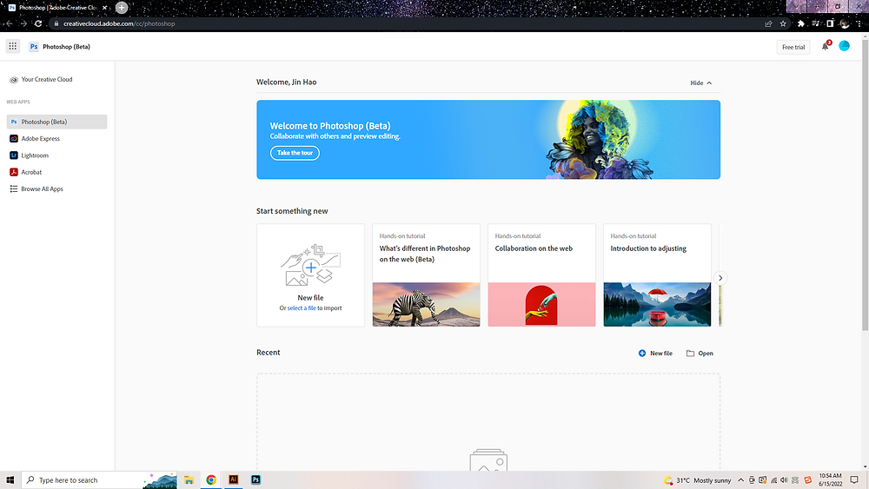The width and height of the screenshot is (869, 489).
Task: Click the Chrome media control icon
Action: pyautogui.click(x=816, y=23)
